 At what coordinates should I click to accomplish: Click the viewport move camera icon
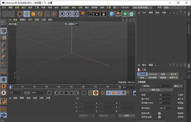click(x=123, y=20)
